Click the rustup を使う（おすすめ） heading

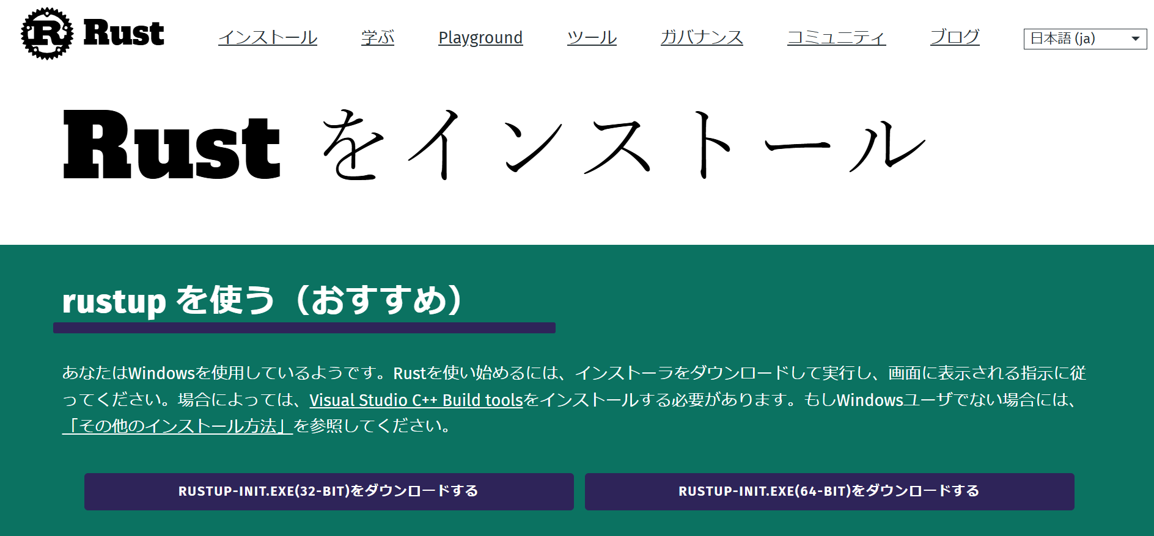263,300
